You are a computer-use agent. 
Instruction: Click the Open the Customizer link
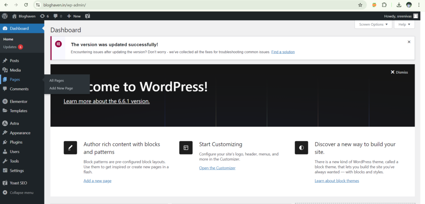[217, 168]
